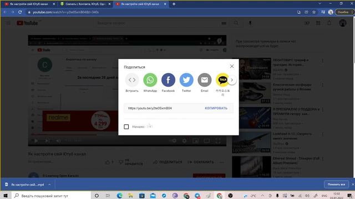Open the YouTube create video icon
This screenshot has height=199, width=355.
pyautogui.click(x=307, y=23)
